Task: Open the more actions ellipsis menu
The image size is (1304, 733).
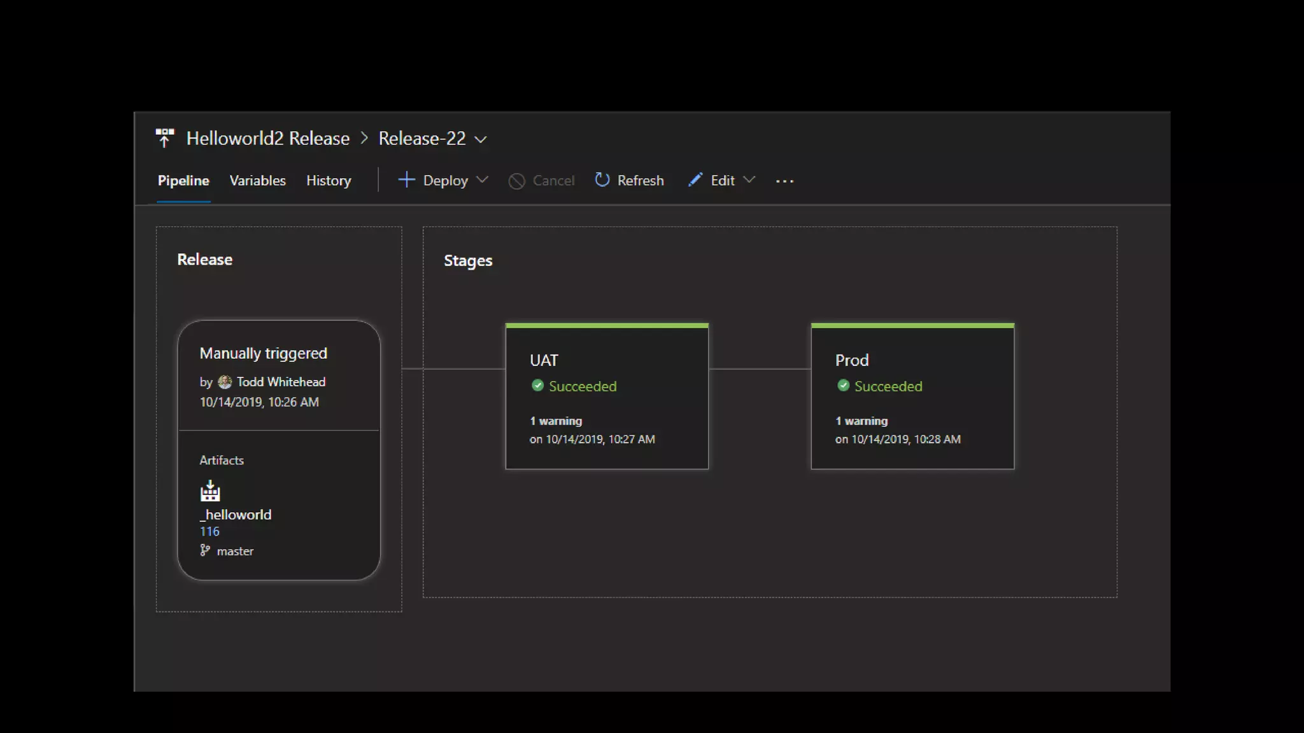Action: [x=784, y=181]
